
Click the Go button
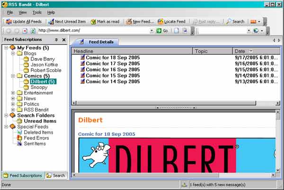coord(162,31)
